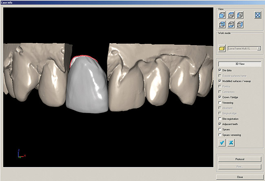
Task: Click the first view cube icon in bottom row
Action: [x=222, y=25]
